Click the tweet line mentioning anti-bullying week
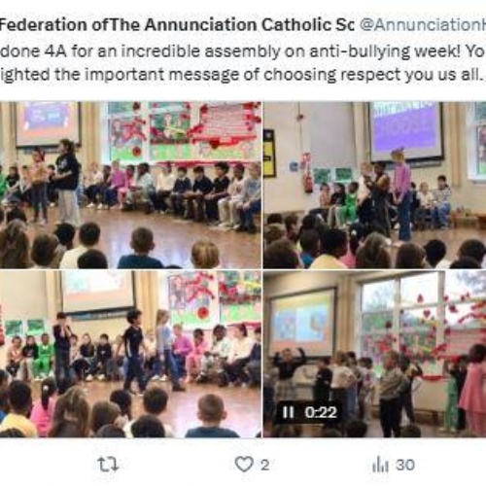This screenshot has height=486, width=486. click(243, 52)
